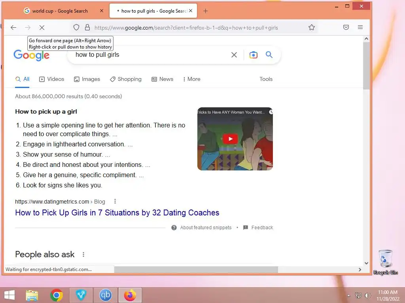This screenshot has width=405, height=303.
Task: Open qBittorrent from the taskbar
Action: pyautogui.click(x=105, y=295)
